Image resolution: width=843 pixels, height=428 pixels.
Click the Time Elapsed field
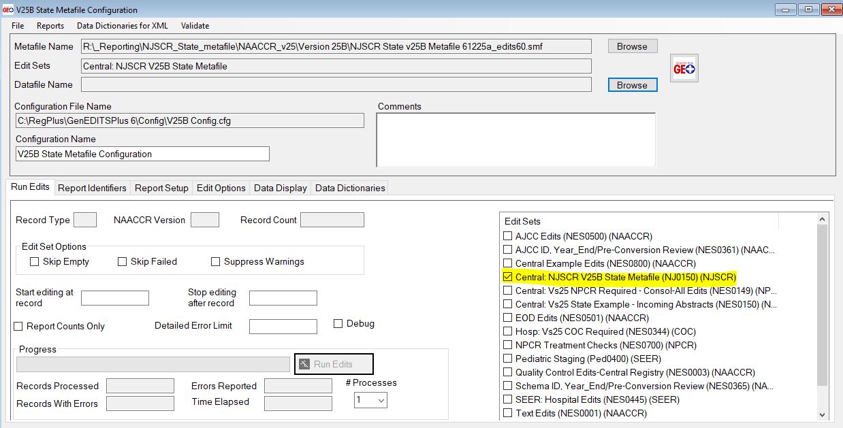[x=298, y=404]
